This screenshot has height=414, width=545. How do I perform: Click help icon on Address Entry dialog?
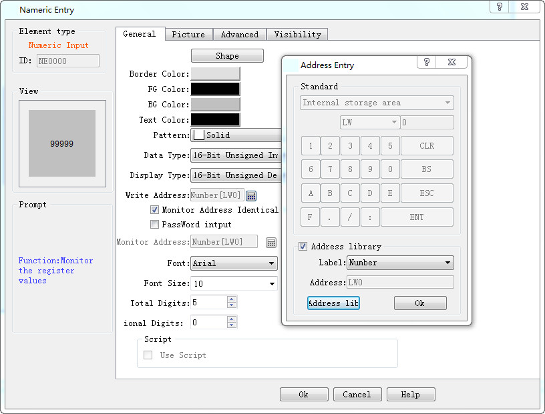click(x=427, y=62)
